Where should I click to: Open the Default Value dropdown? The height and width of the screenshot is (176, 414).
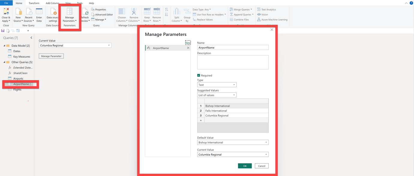pos(232,142)
